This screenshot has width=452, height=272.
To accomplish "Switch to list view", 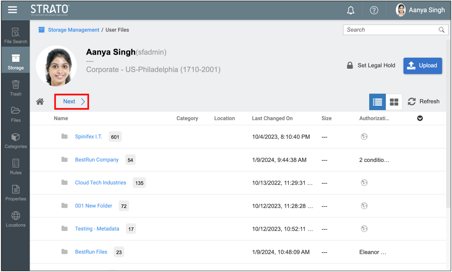I will 377,102.
